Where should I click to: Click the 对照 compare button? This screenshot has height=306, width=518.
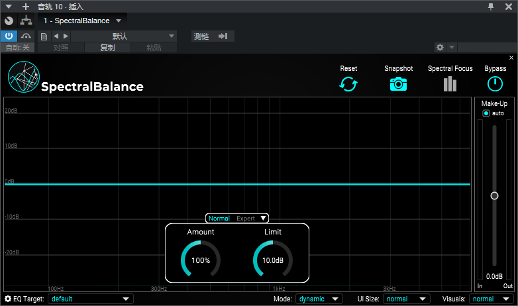(x=61, y=48)
